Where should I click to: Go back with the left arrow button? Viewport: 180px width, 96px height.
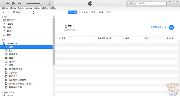4,12
